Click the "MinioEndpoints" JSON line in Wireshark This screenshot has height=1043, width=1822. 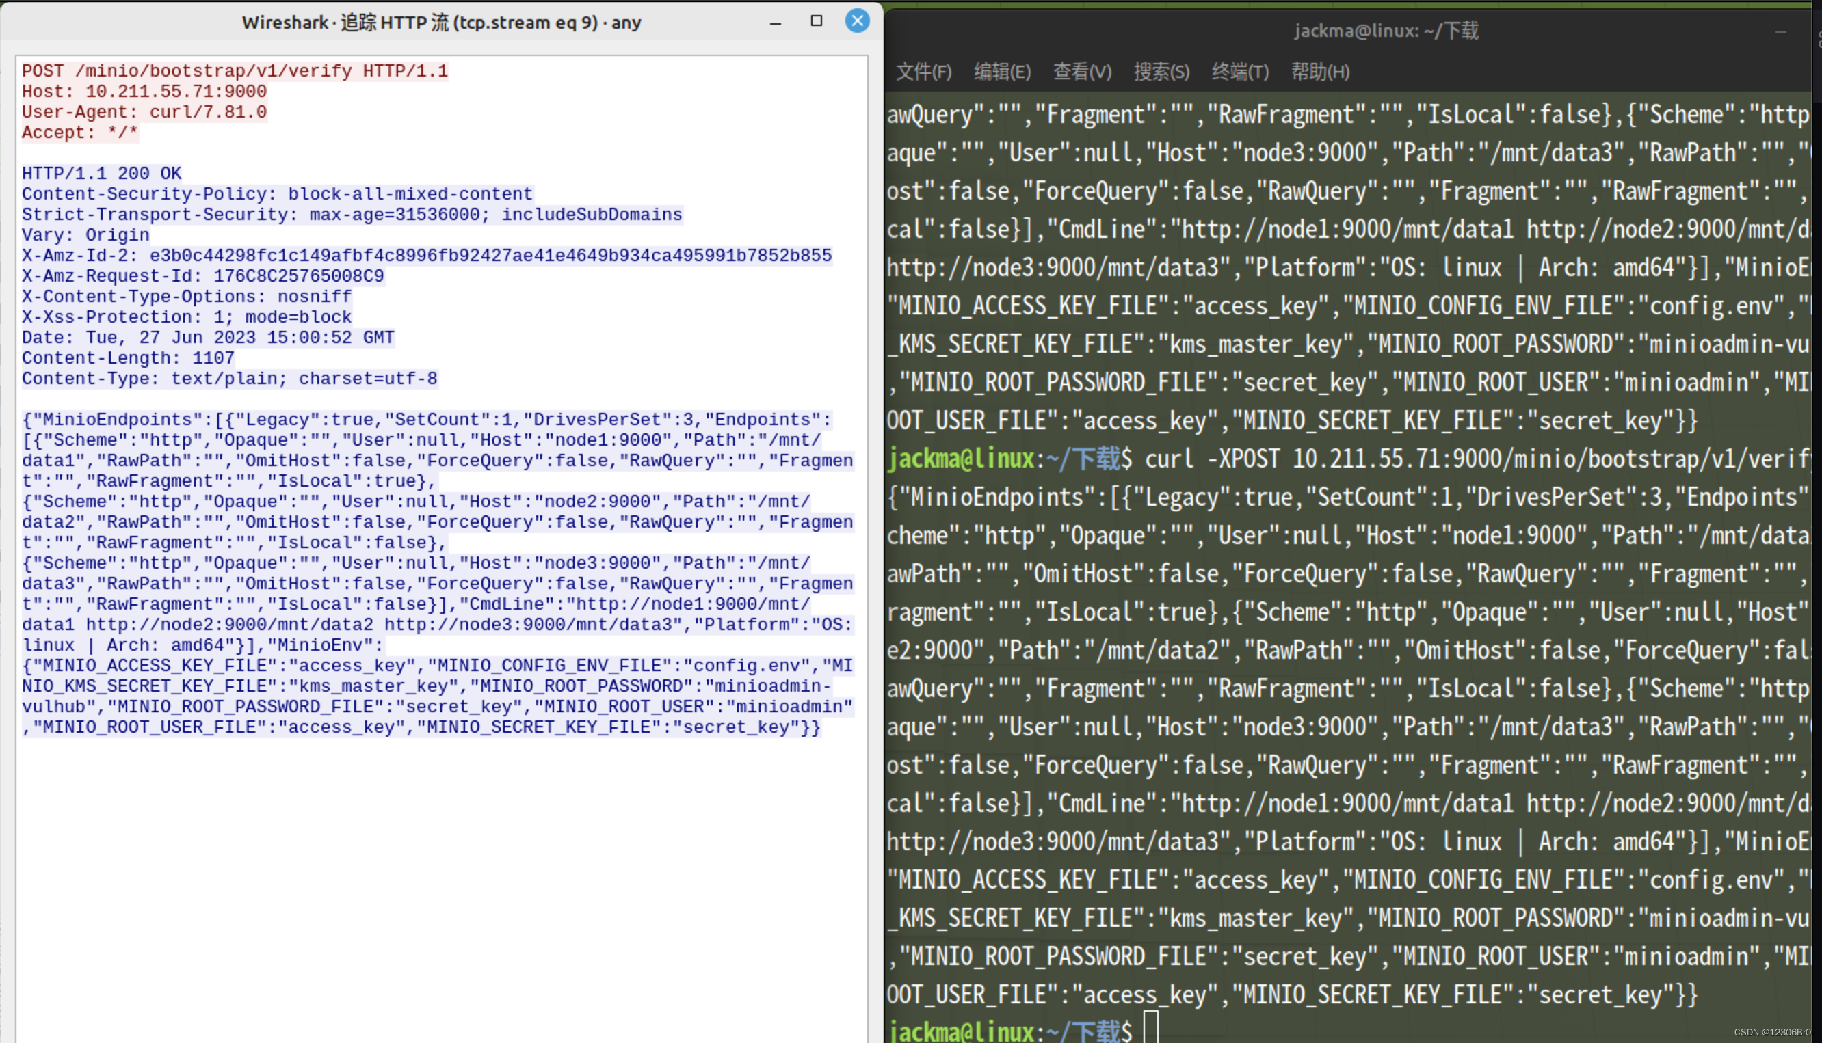[427, 420]
